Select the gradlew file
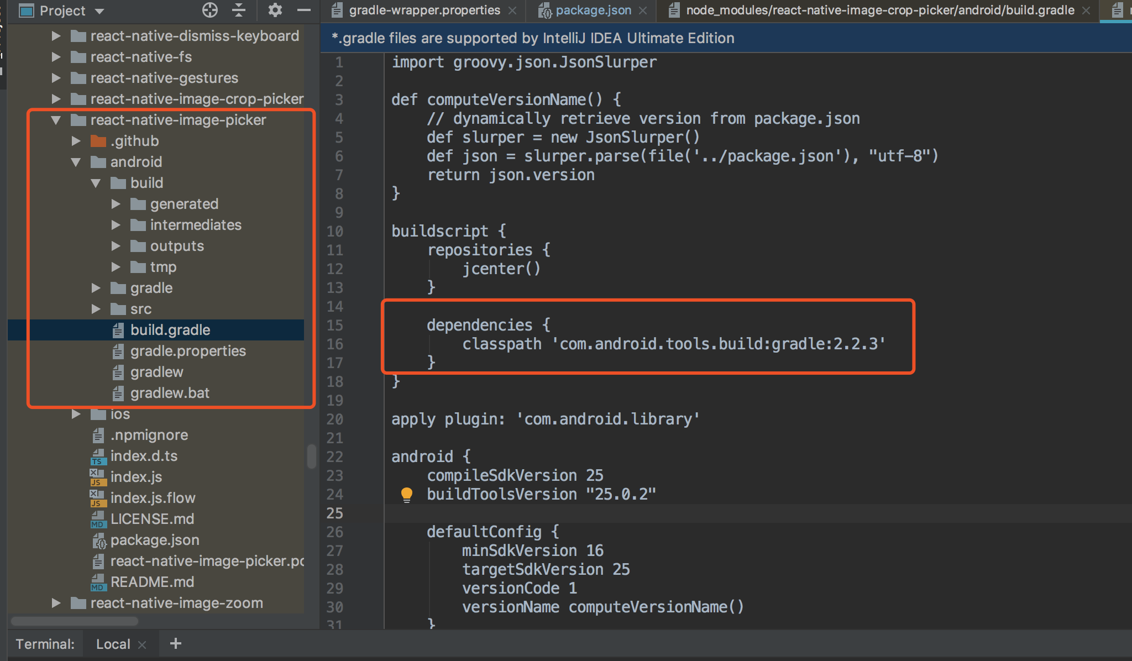Viewport: 1132px width, 661px height. click(x=156, y=372)
